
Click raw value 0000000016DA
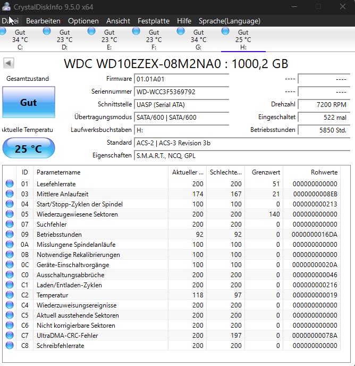pyautogui.click(x=315, y=235)
